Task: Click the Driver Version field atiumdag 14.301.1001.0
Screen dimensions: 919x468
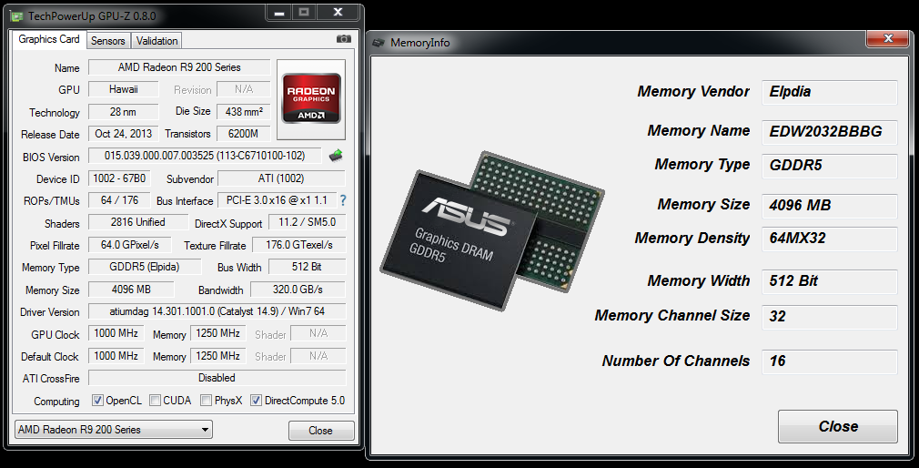Action: coord(217,311)
